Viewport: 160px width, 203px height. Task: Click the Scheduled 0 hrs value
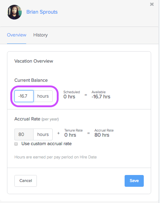(69, 97)
